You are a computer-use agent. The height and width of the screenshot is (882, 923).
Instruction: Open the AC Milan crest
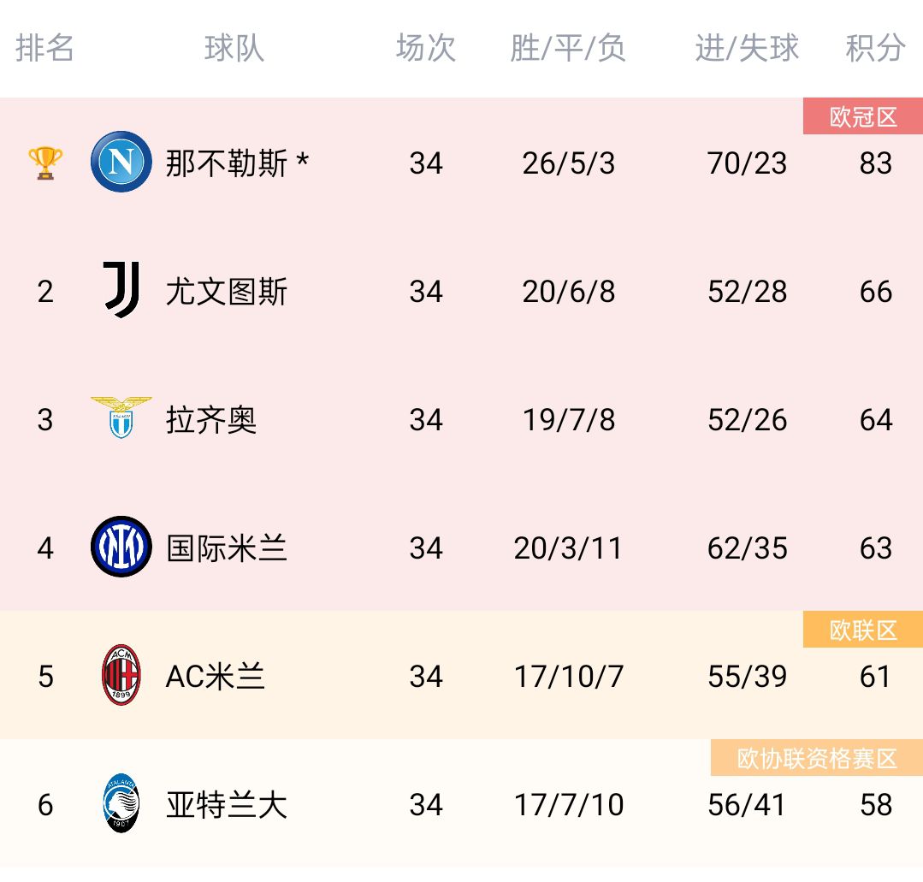pos(121,675)
